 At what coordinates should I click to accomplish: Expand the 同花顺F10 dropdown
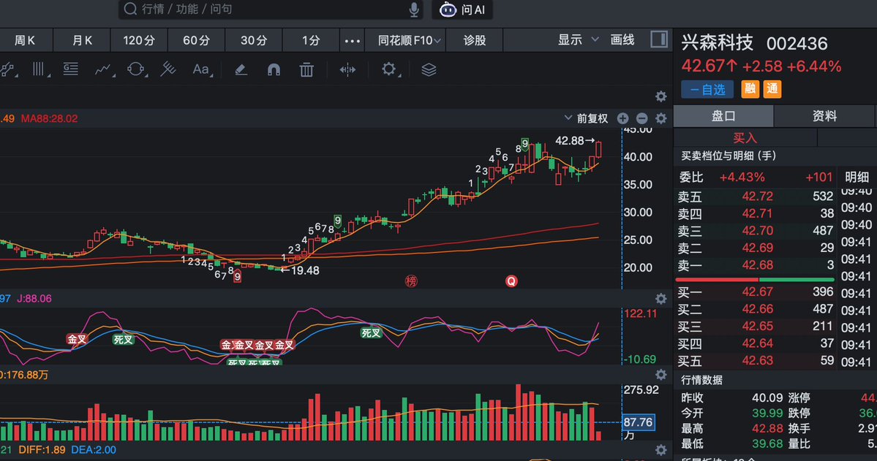point(409,40)
